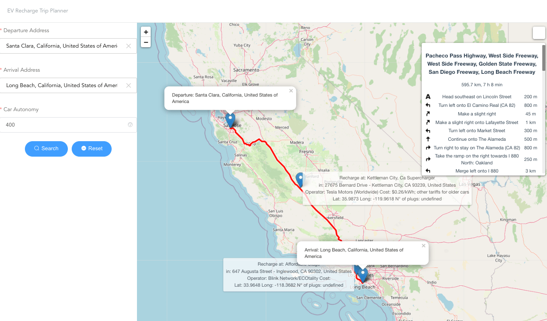The width and height of the screenshot is (547, 321).
Task: Clear the Arrival Address using its X icon
Action: 128,85
